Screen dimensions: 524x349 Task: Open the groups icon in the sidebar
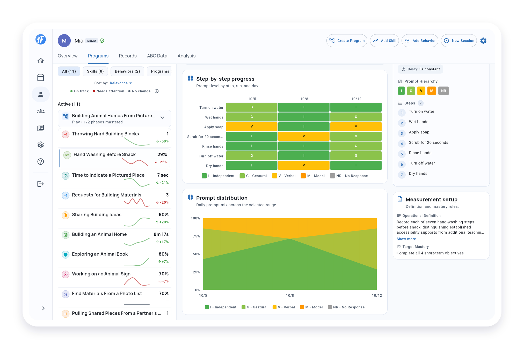[x=41, y=111]
